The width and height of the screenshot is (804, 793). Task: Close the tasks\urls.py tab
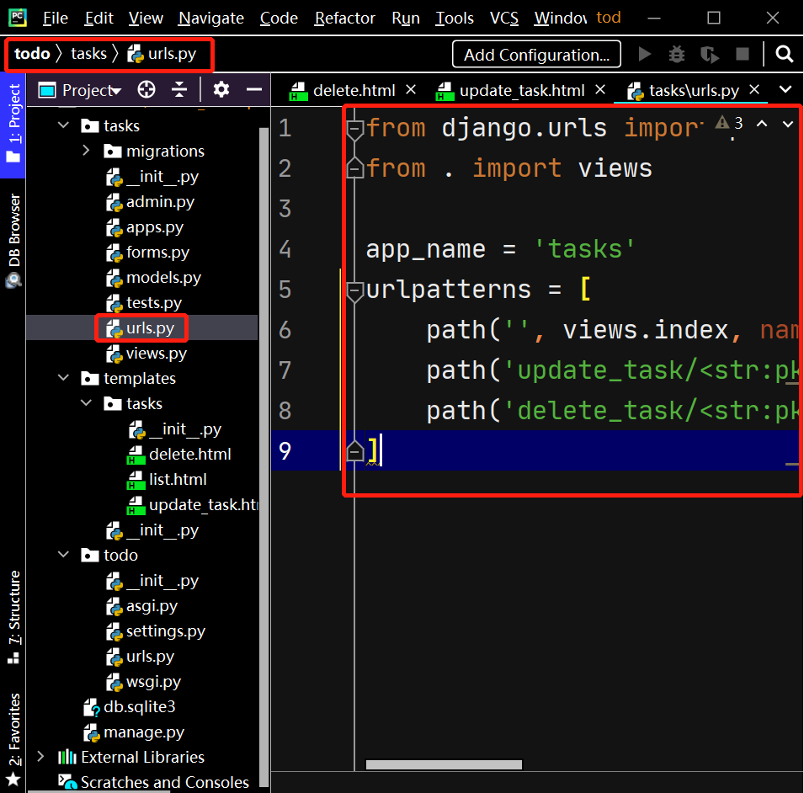pyautogui.click(x=753, y=90)
